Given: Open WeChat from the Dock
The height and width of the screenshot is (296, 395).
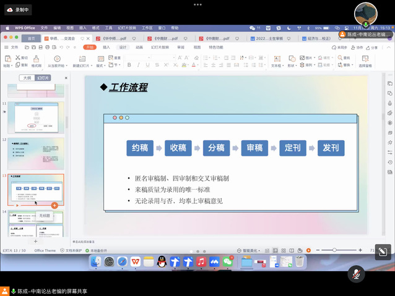Looking at the screenshot, I should point(227,262).
